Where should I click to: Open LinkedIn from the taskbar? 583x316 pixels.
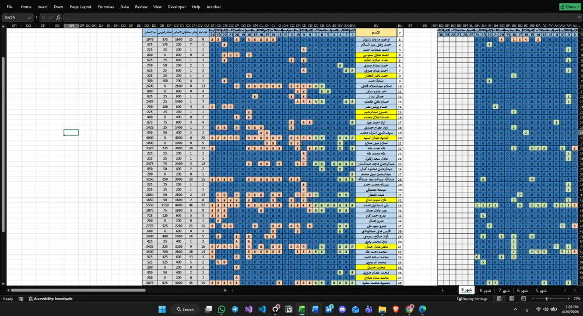pyautogui.click(x=329, y=310)
